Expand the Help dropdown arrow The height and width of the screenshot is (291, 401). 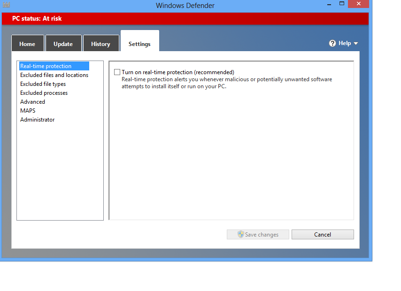356,44
